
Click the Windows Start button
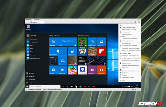[x=27, y=86]
